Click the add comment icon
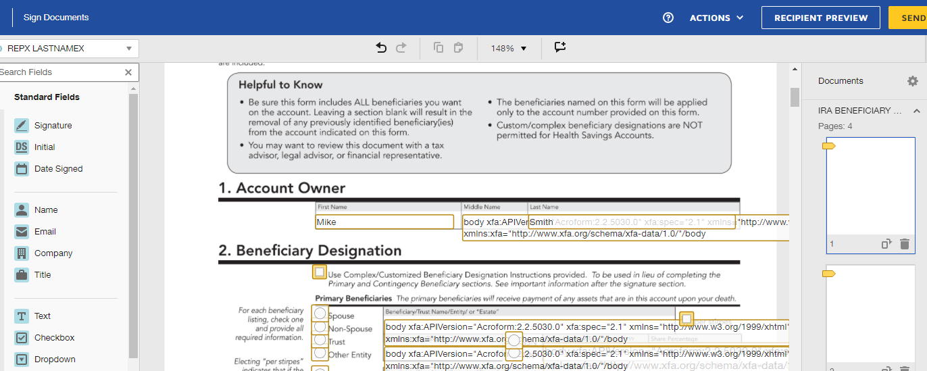This screenshot has height=371, width=927. (x=560, y=47)
